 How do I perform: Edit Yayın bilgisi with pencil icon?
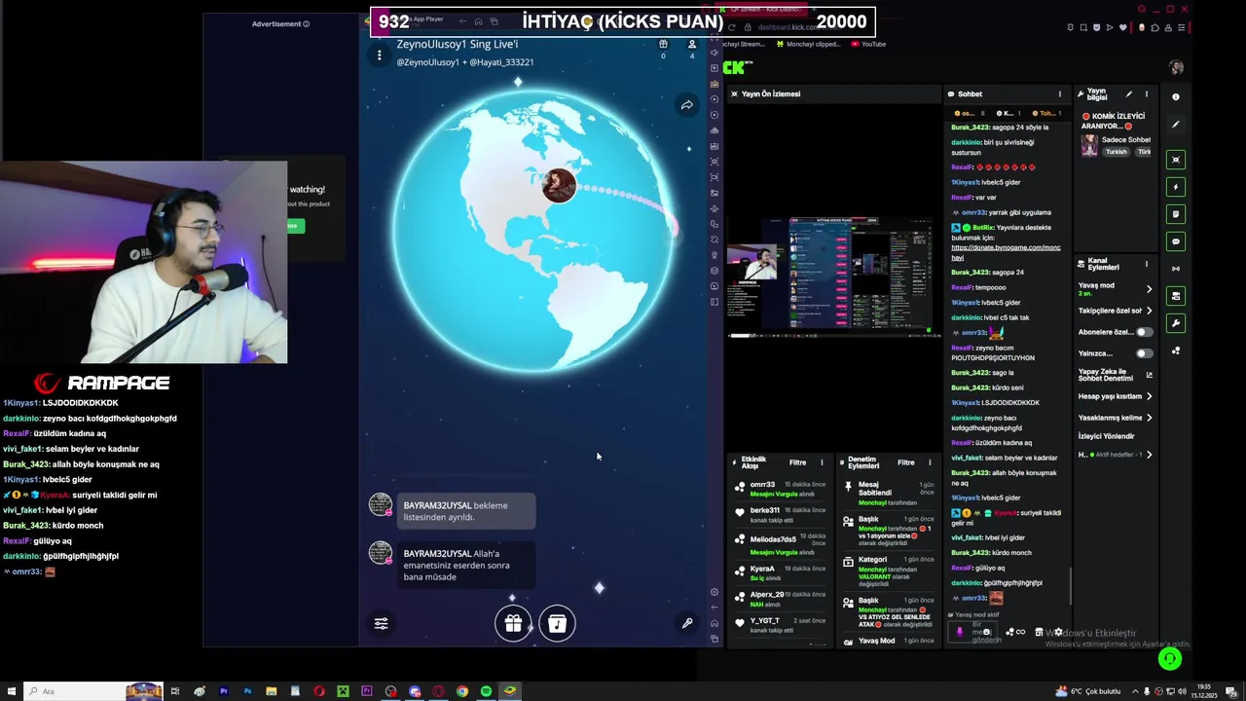(x=1128, y=94)
